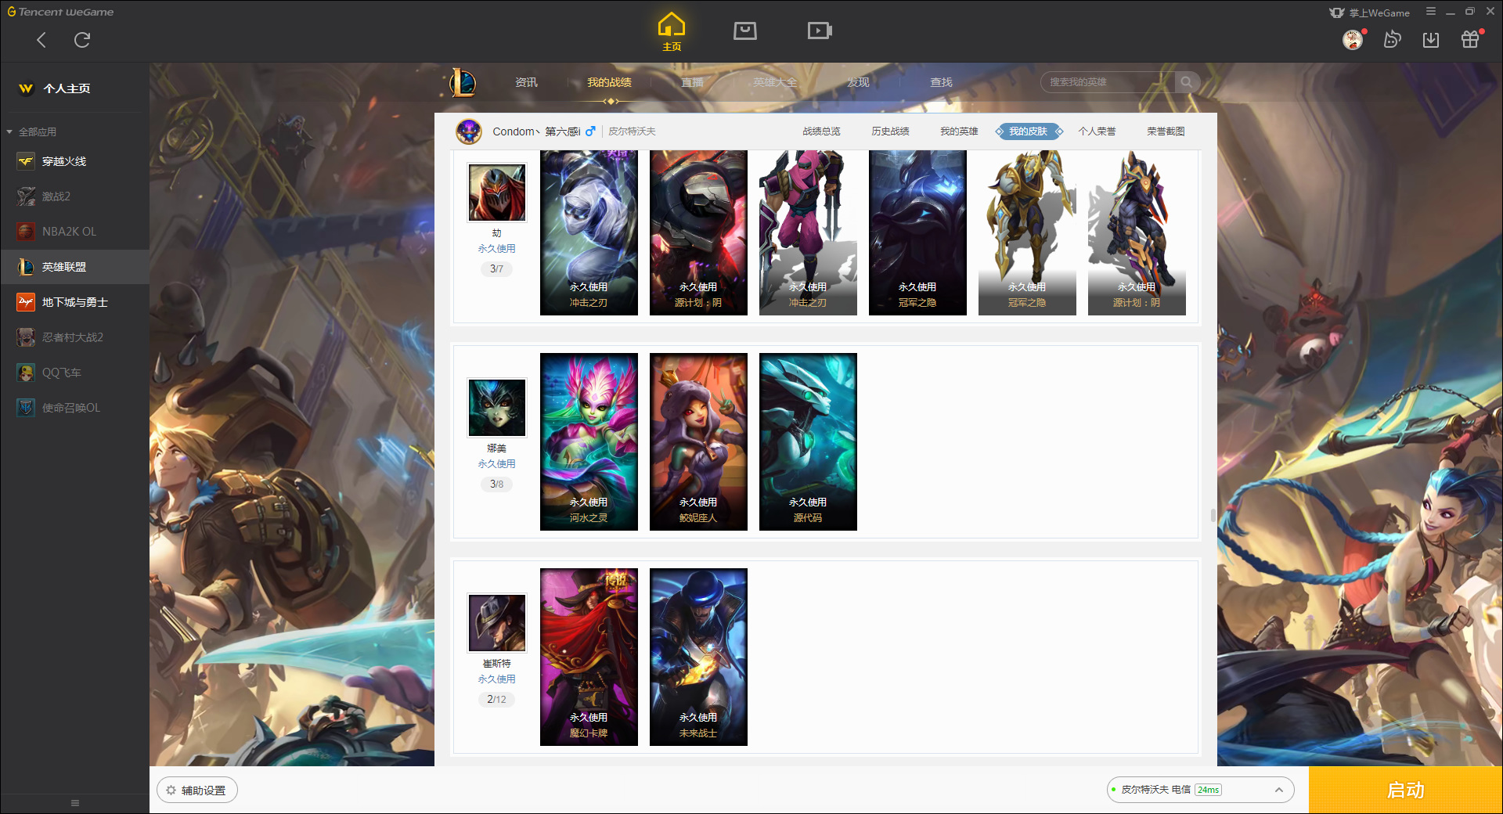Select 地下城与勇士 in the sidebar
Screen dimensions: 1503x814
pos(74,302)
